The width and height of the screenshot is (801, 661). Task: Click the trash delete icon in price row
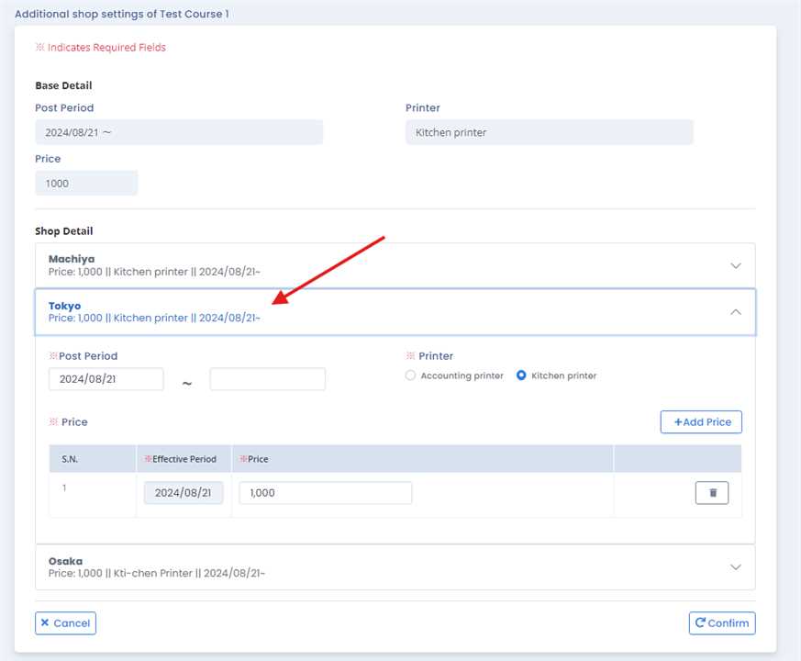[x=712, y=493]
